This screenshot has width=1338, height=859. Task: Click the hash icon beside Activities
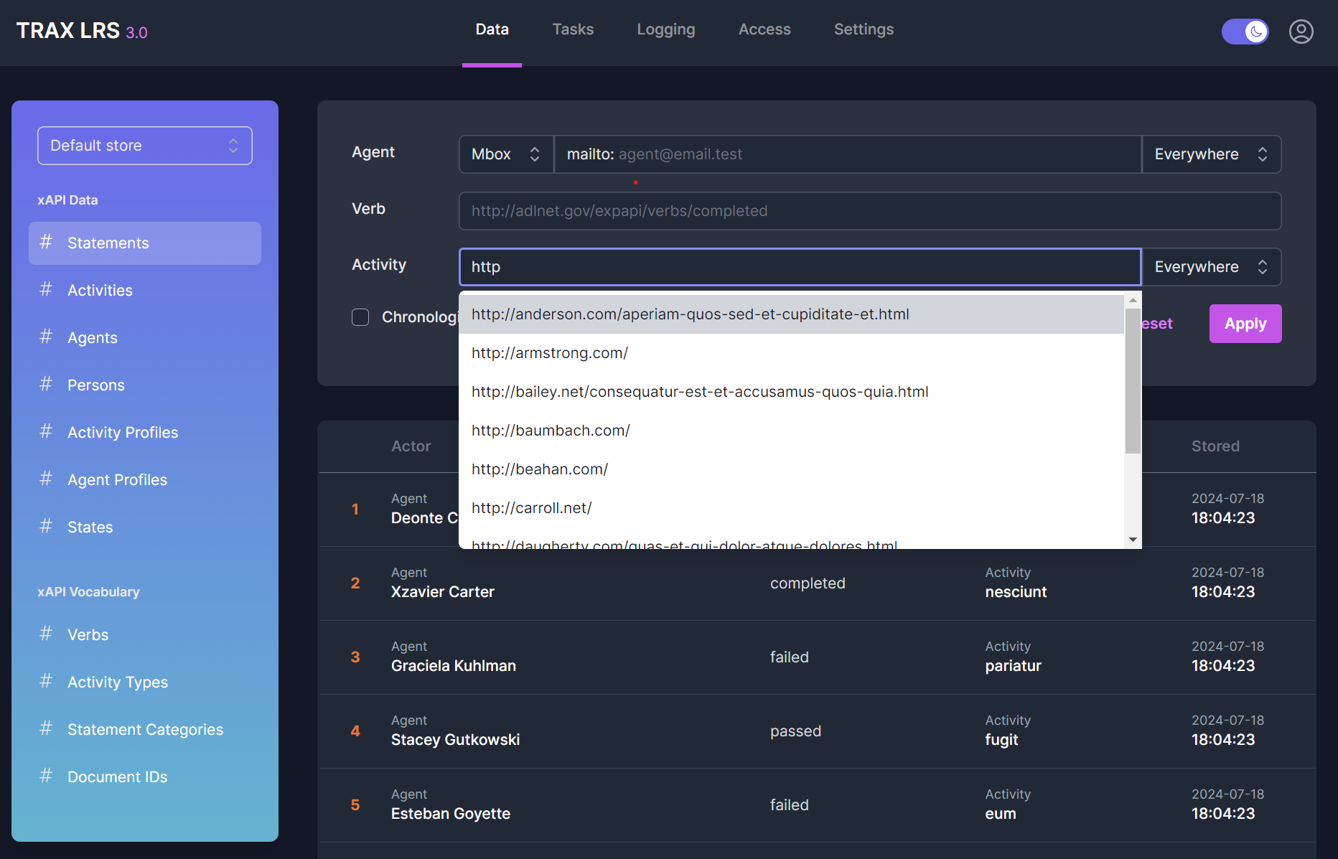pos(46,290)
